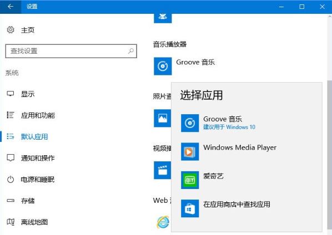This screenshot has height=235, width=332.
Task: Click the vertical scrollbar thumb
Action: [x=329, y=154]
